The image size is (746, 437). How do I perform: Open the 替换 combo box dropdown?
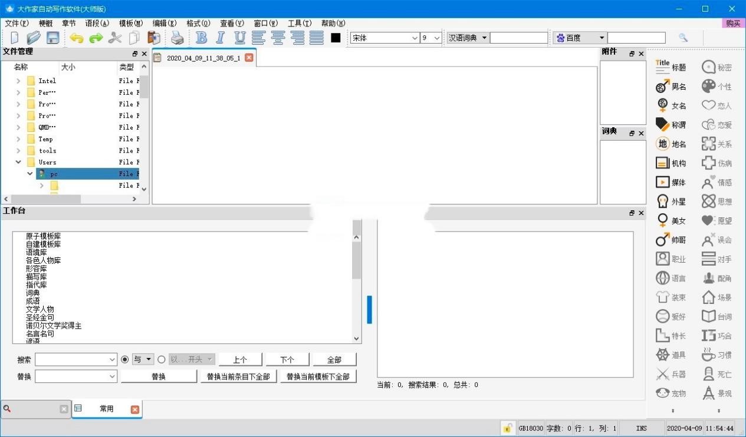[113, 376]
